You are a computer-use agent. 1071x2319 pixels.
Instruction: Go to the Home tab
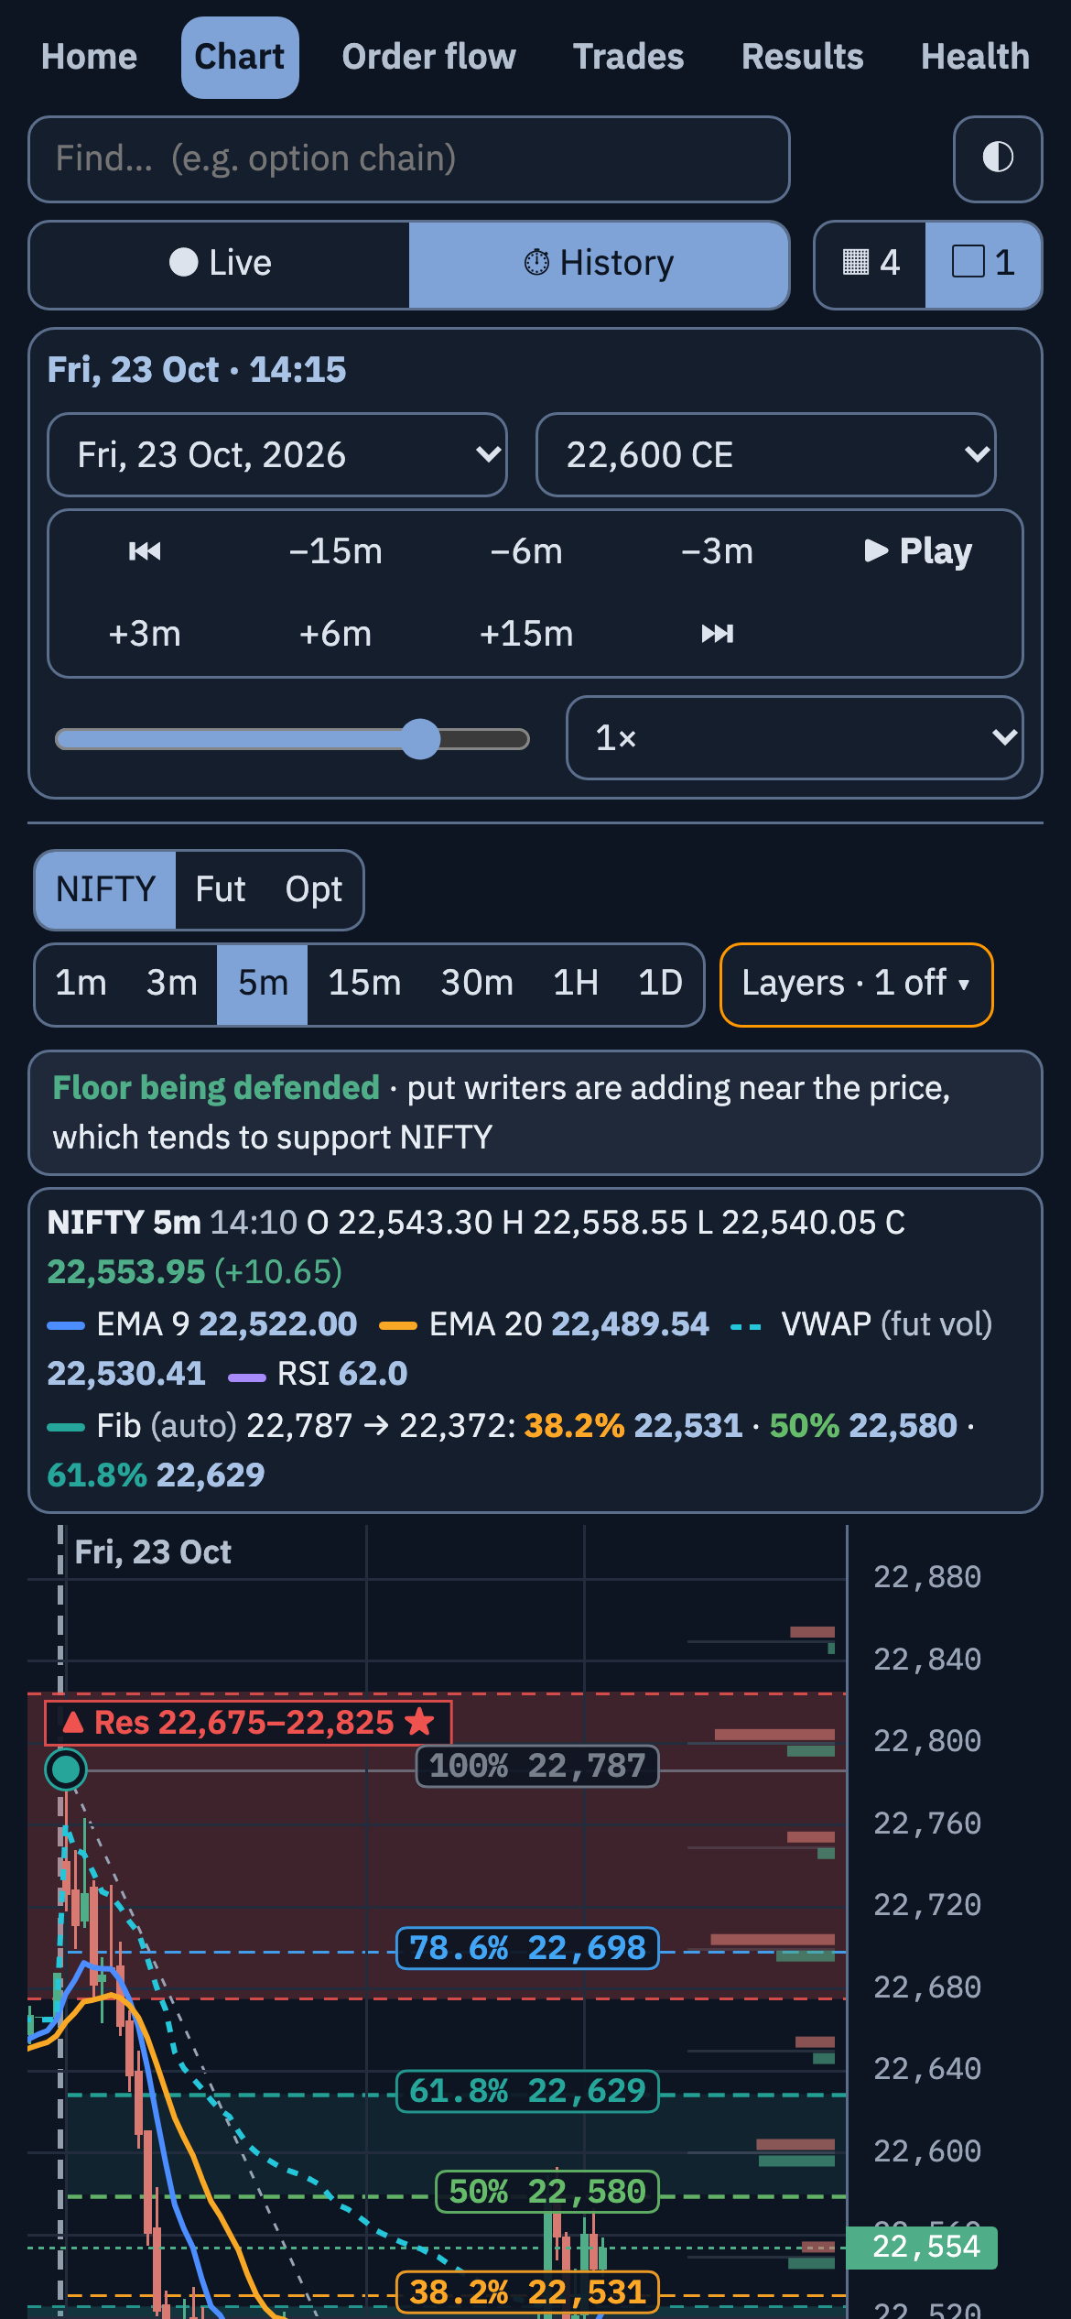[89, 57]
